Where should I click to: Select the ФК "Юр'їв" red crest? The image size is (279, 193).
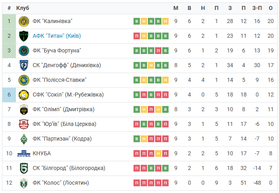(24, 124)
